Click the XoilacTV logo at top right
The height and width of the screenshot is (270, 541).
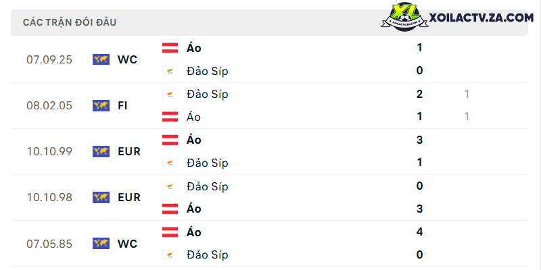pyautogui.click(x=404, y=18)
